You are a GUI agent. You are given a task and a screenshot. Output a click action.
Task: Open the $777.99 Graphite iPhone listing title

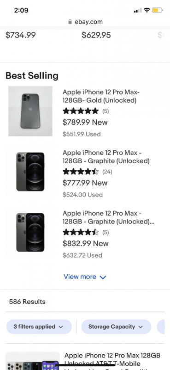(106, 157)
